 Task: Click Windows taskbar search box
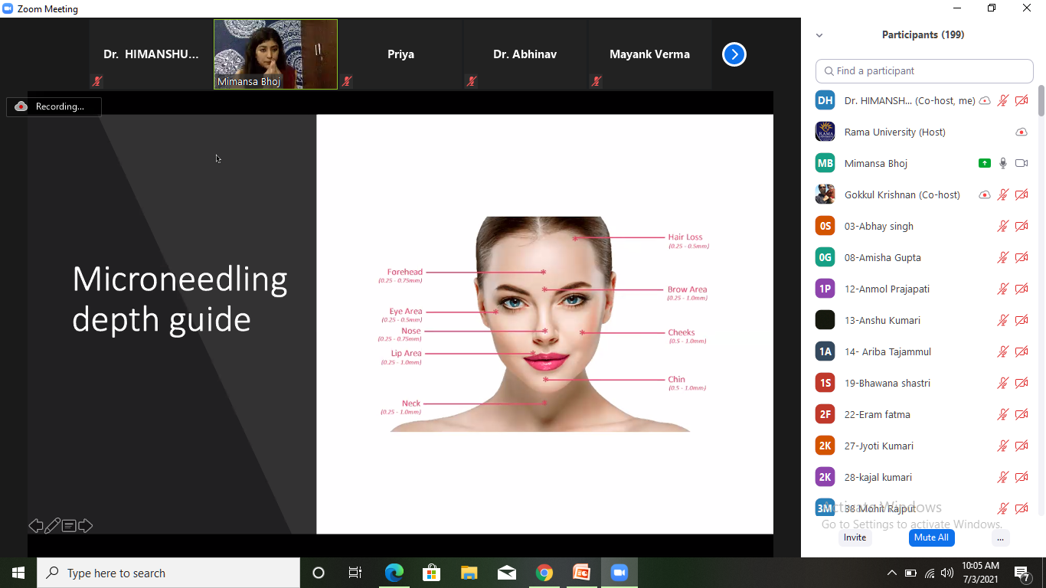(168, 573)
